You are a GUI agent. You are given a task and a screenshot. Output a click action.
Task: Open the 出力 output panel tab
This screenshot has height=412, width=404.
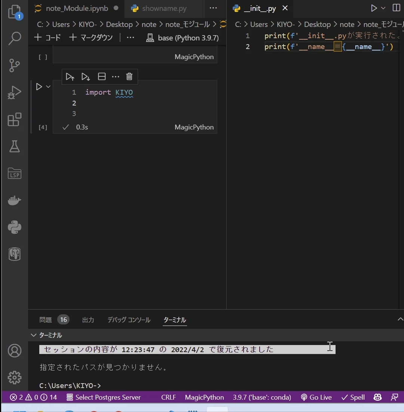click(88, 320)
